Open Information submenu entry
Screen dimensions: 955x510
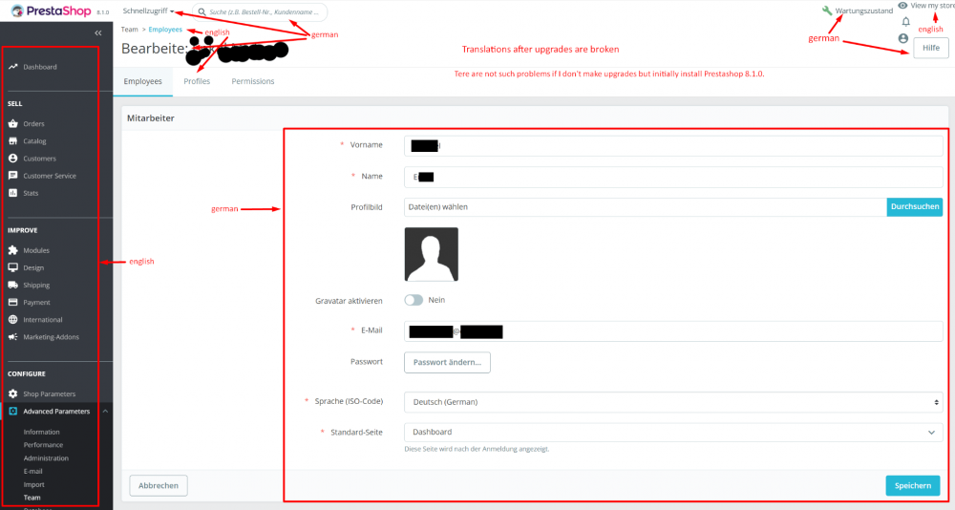tap(41, 432)
